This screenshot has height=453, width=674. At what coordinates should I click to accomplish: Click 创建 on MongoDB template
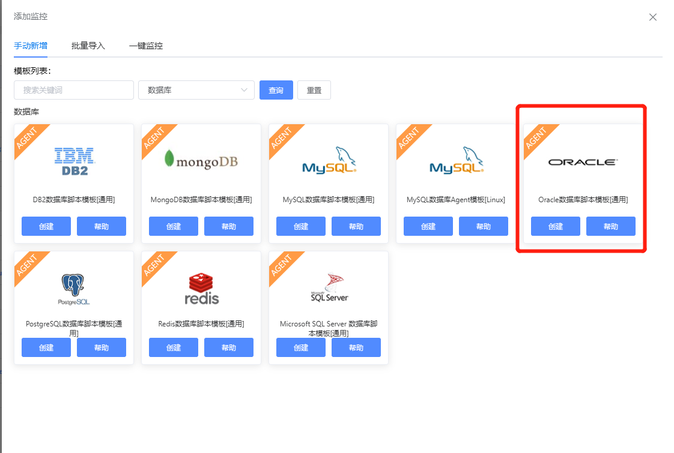174,226
